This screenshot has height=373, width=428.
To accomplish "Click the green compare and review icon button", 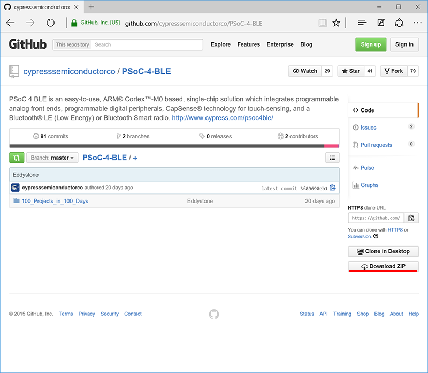I will (17, 158).
